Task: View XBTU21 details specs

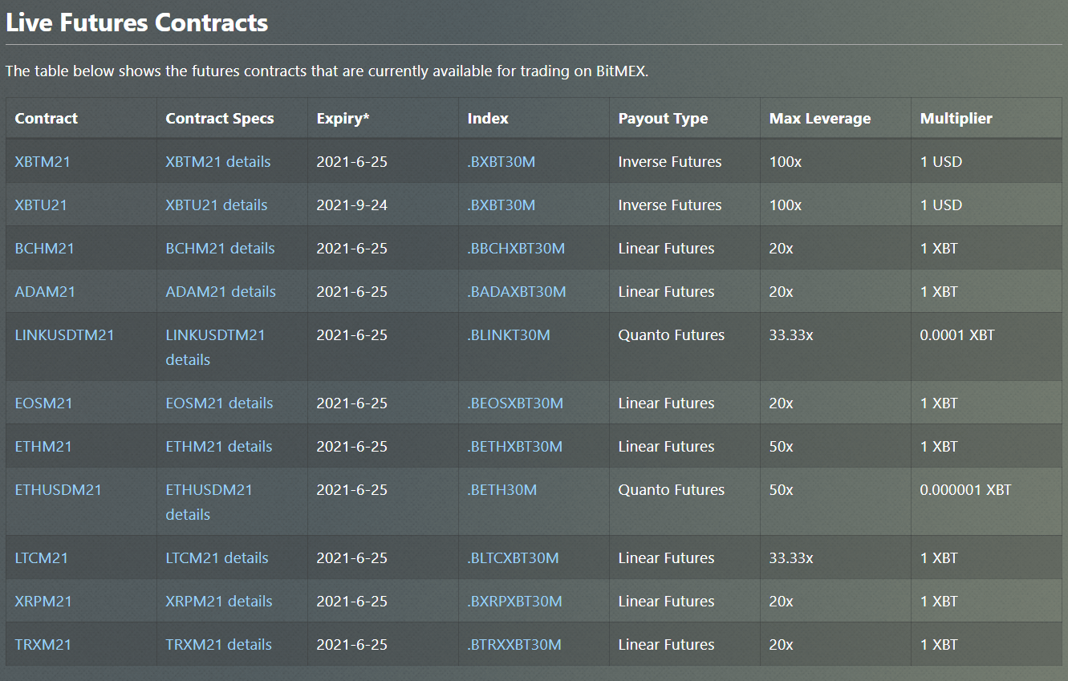Action: (x=217, y=205)
